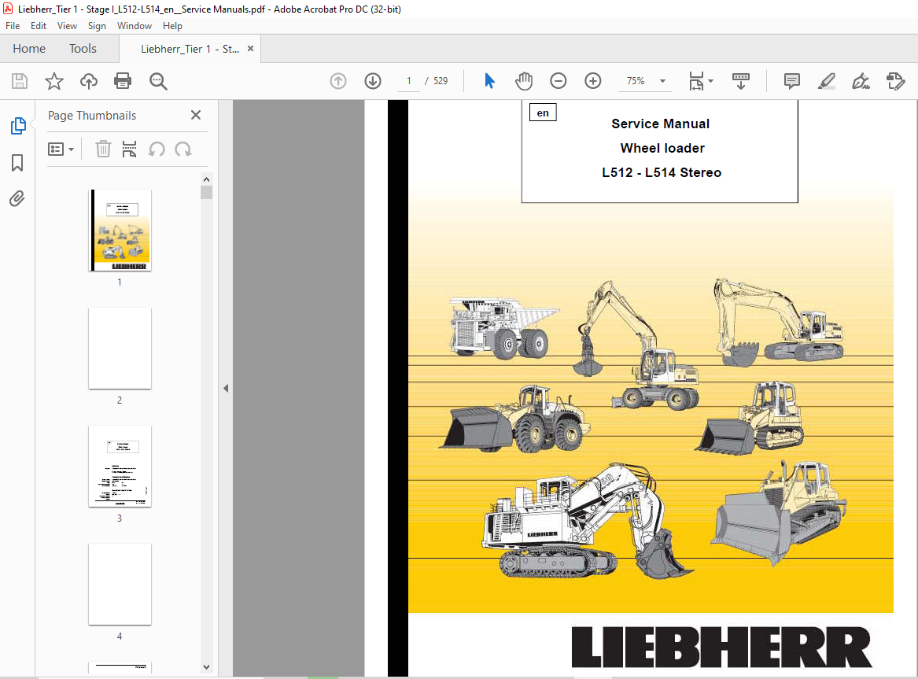This screenshot has height=679, width=918.
Task: Add file to starred with star icon
Action: tap(53, 81)
